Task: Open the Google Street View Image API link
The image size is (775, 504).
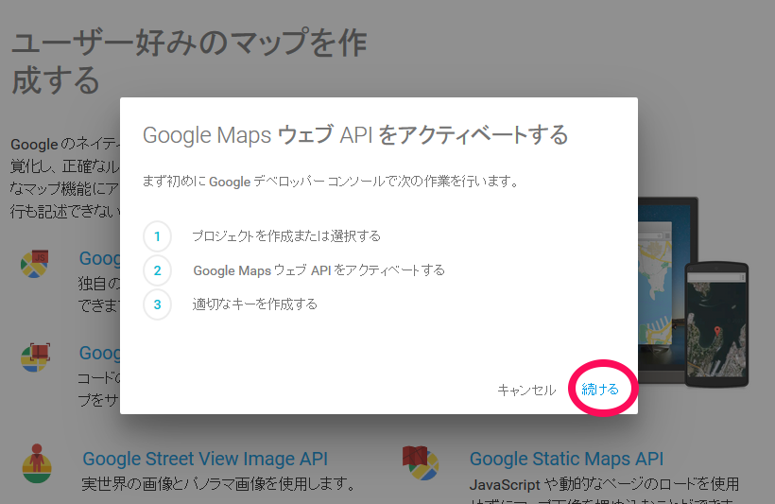Action: 205,459
